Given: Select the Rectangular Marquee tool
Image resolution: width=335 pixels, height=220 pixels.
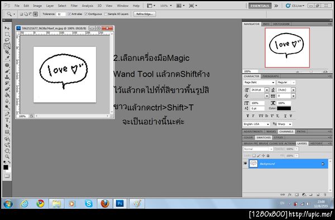Looking at the screenshot, I should 7,34.
